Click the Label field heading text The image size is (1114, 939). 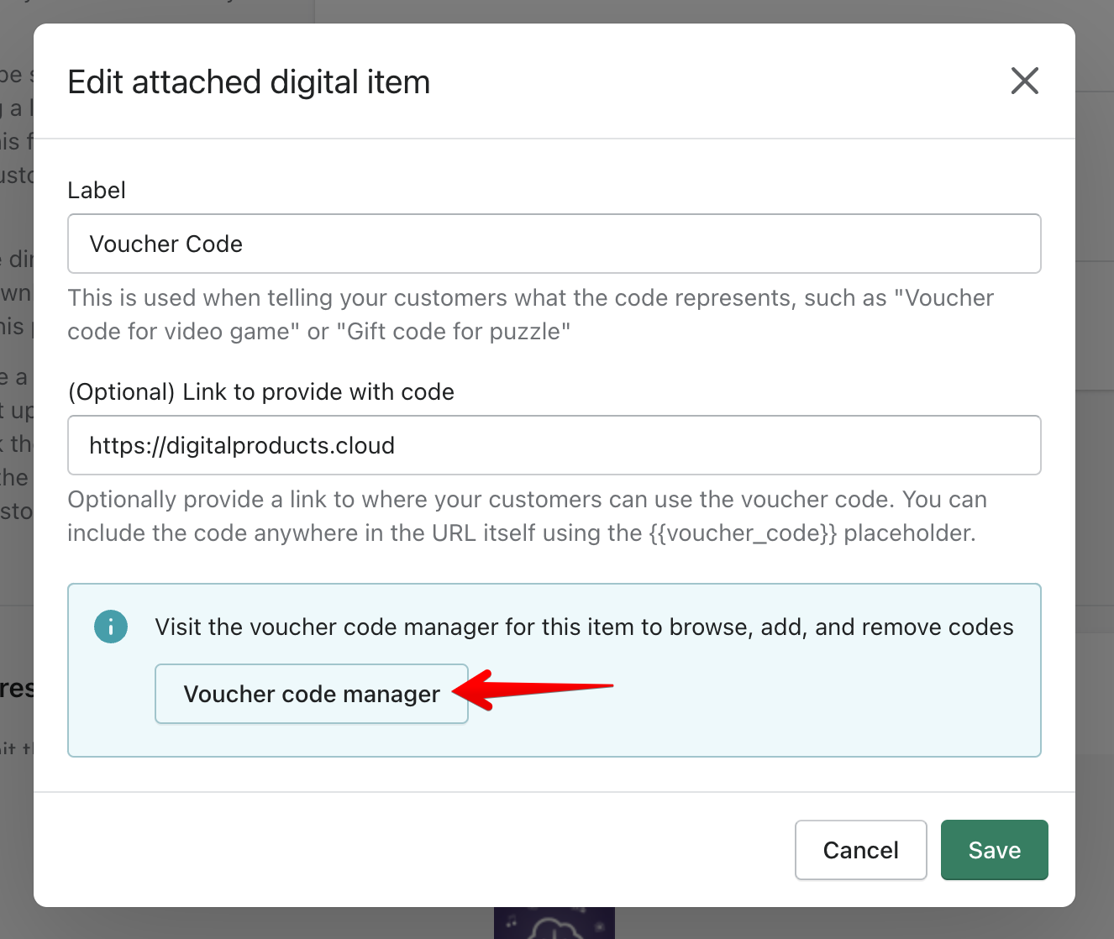(96, 190)
